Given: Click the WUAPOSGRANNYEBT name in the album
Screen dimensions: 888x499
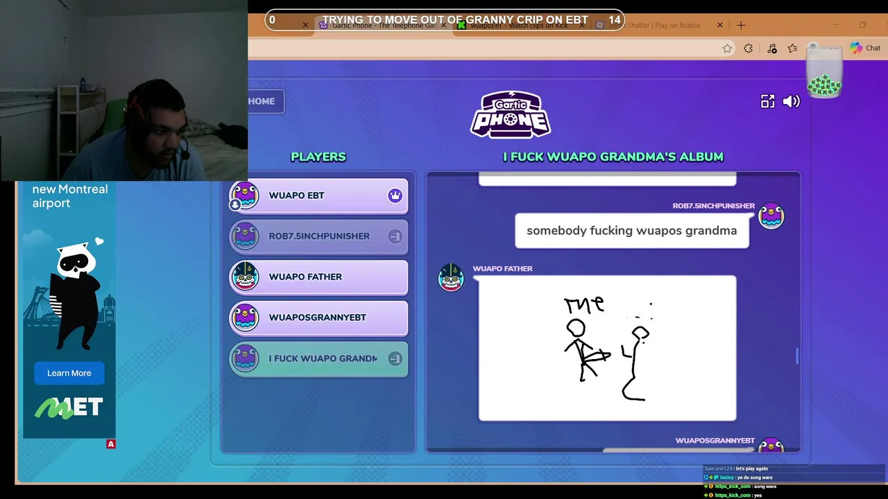Looking at the screenshot, I should (715, 441).
